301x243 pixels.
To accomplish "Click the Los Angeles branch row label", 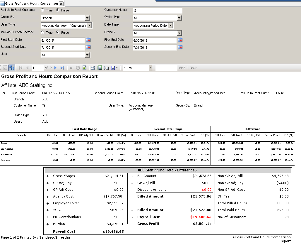I will 7,149.
